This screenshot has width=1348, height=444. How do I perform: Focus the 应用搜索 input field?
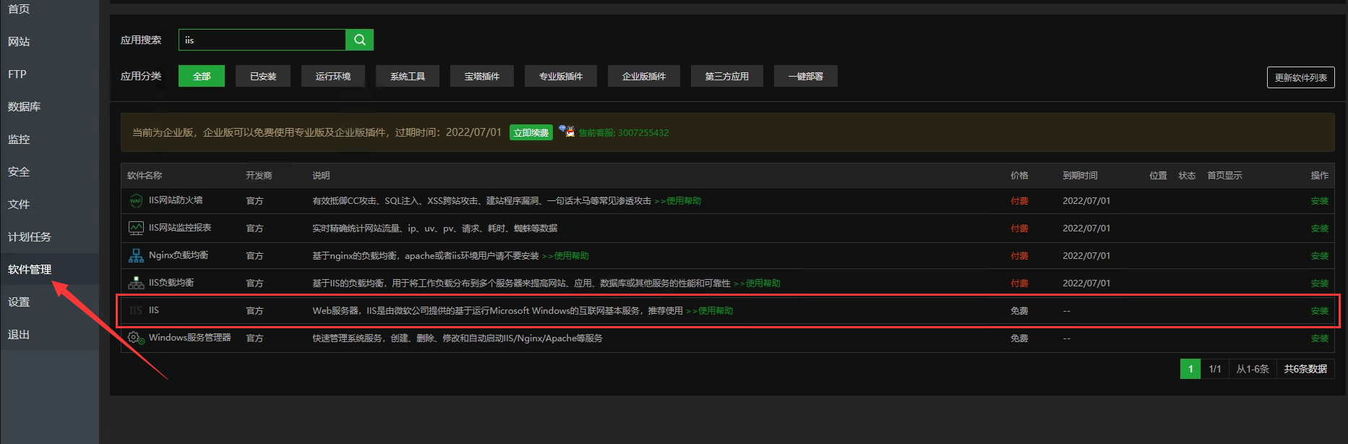click(262, 40)
